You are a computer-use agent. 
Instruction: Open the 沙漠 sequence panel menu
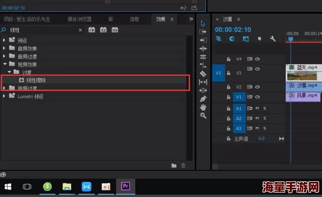tap(239, 20)
